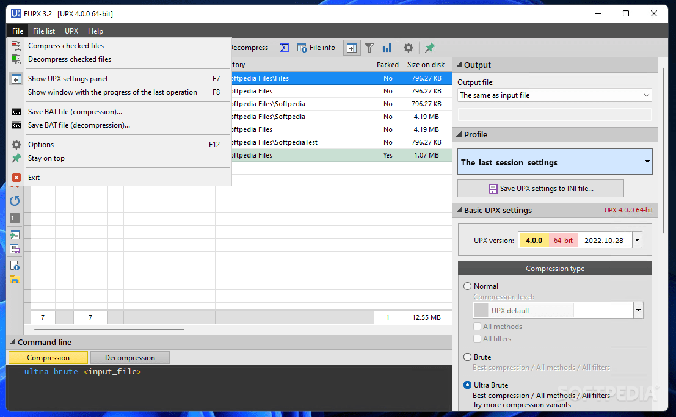Click Save UPX settings to INI file button

(540, 189)
